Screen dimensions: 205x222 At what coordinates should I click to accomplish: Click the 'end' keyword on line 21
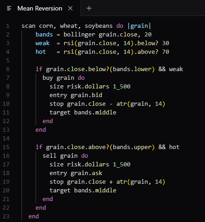tap(48, 199)
